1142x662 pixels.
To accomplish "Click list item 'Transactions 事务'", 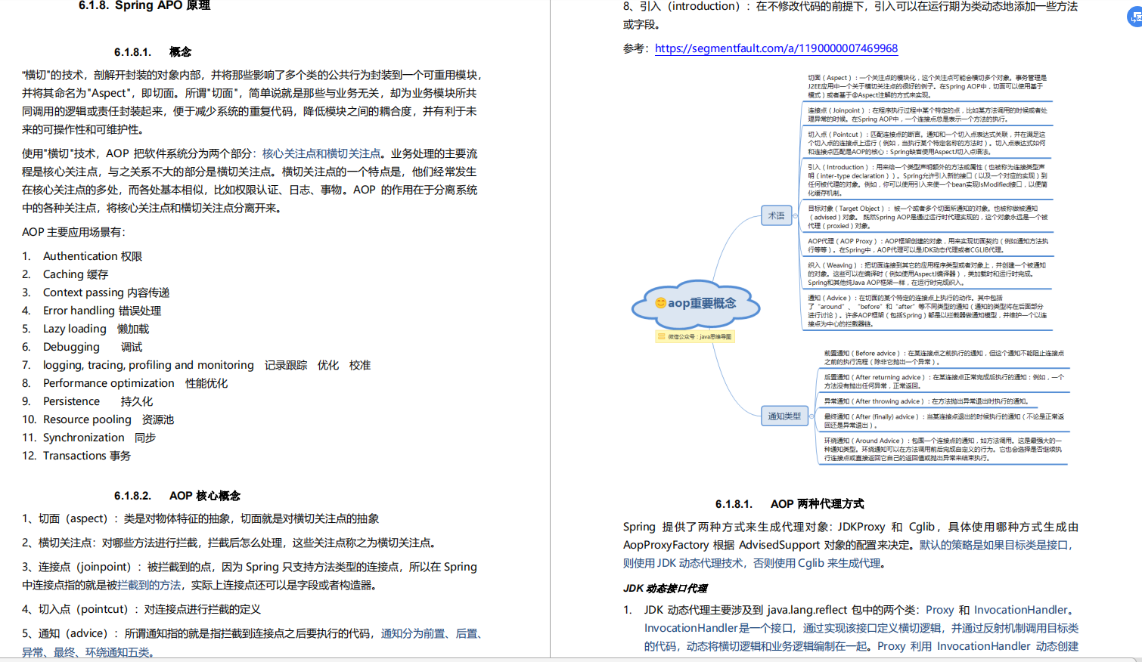I will click(x=87, y=456).
